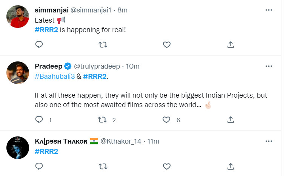The image size is (286, 176).
Task: Click the #RRR2 hashtag in simmanjai's tweet
Action: pos(46,29)
